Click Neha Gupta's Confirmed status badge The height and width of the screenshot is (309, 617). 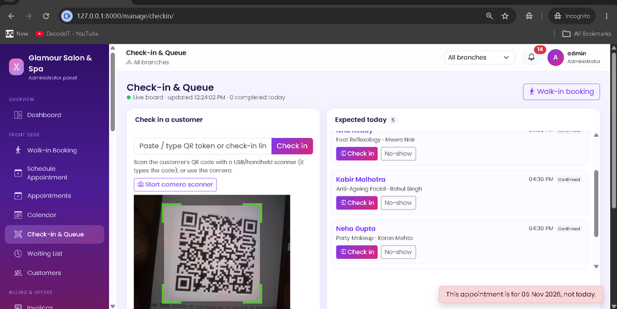[x=569, y=229]
